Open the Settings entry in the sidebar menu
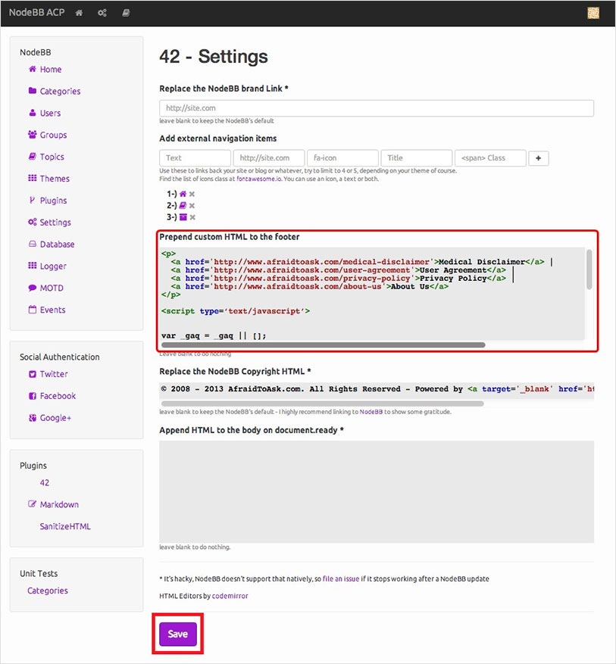616x664 pixels. tap(55, 222)
